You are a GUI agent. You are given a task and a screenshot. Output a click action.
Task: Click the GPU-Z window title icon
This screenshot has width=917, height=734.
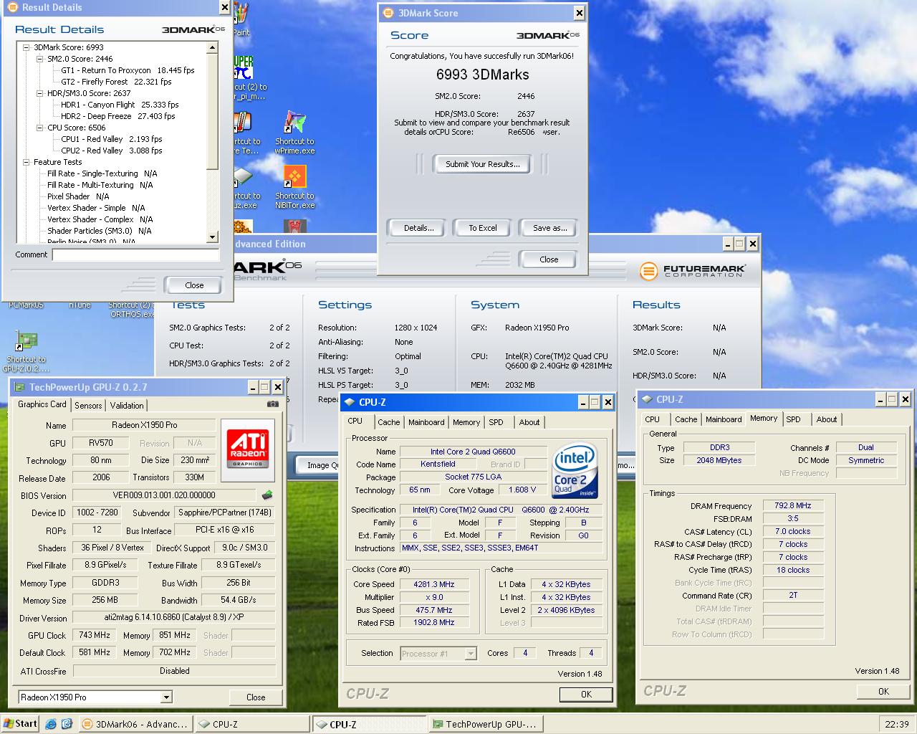(x=19, y=387)
